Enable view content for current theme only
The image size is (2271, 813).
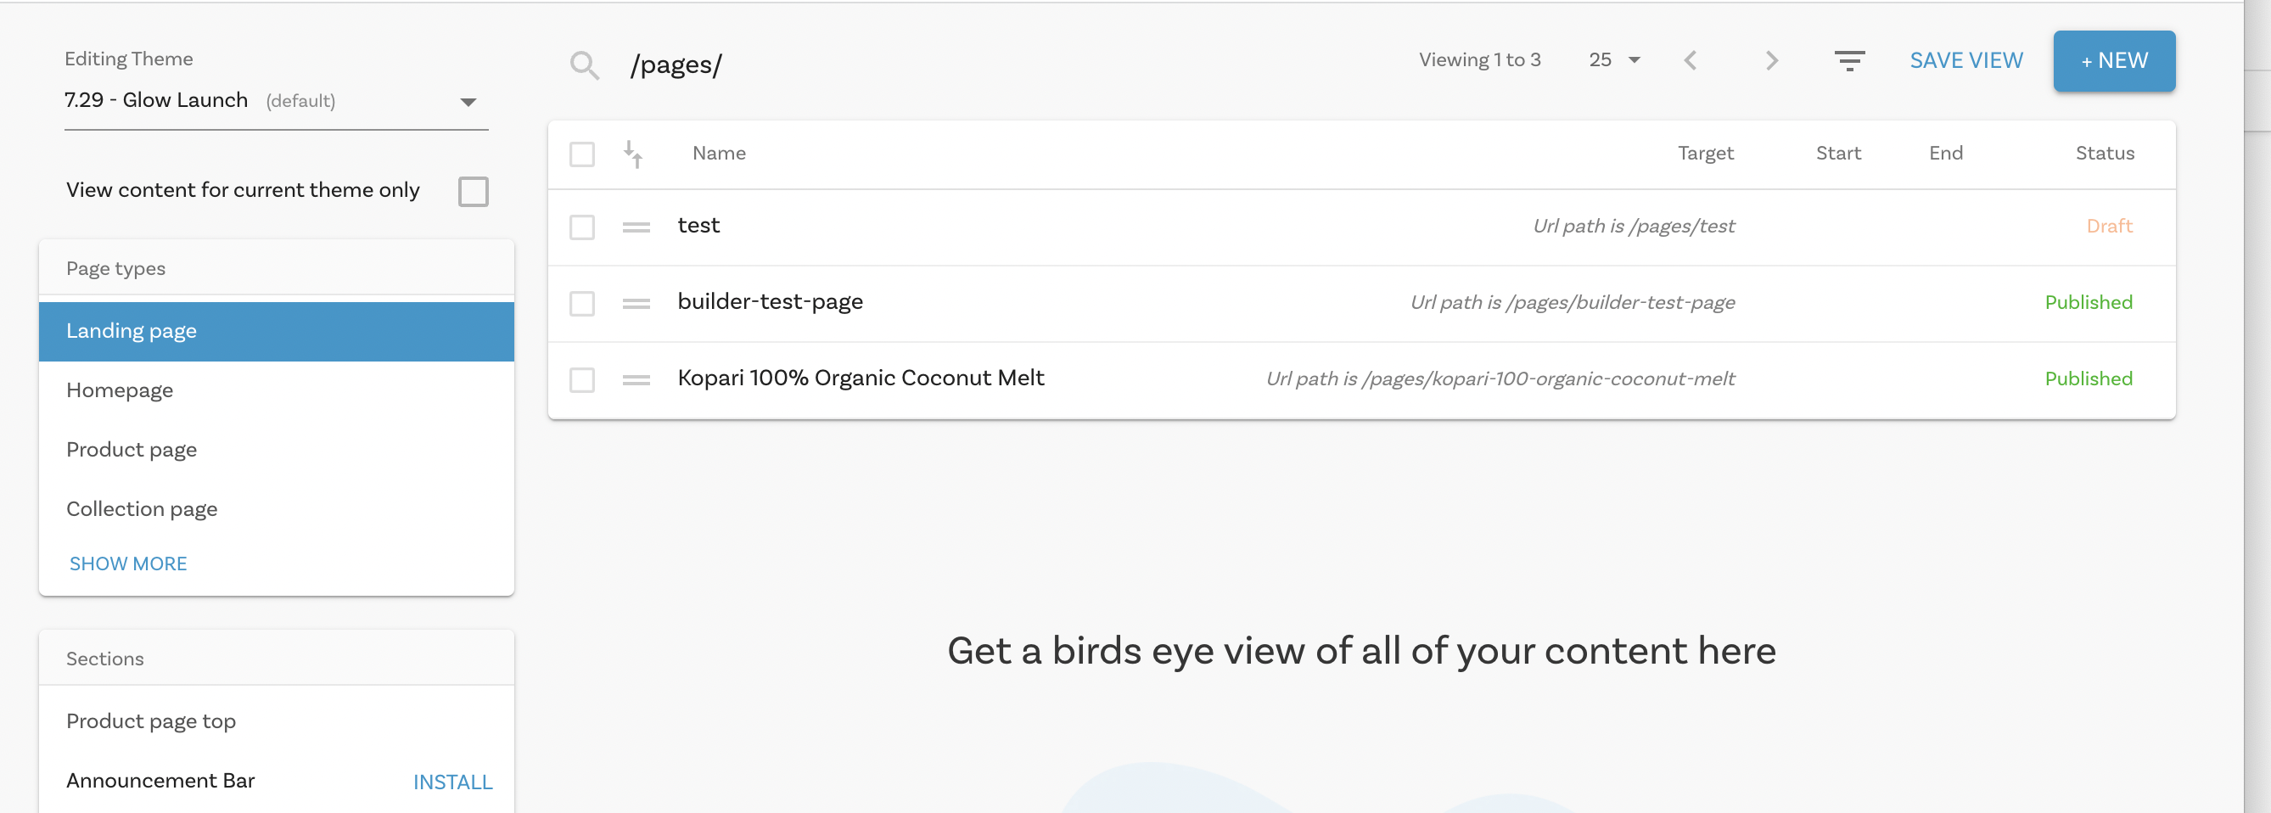473,191
